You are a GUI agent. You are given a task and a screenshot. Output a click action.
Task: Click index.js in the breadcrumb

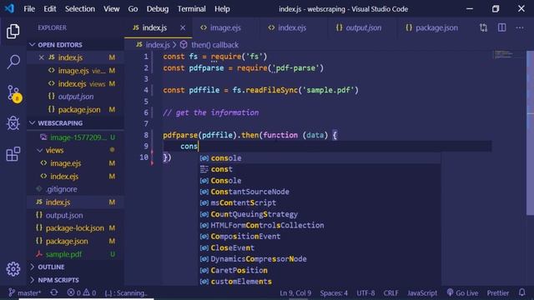(x=158, y=45)
